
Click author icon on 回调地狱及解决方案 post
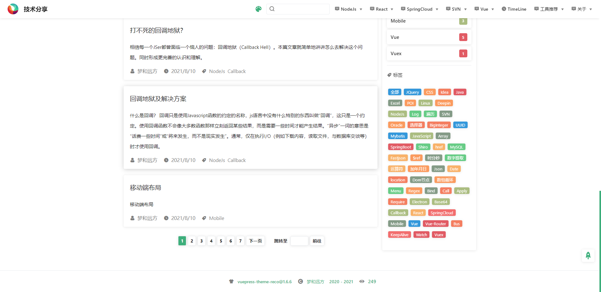pyautogui.click(x=132, y=160)
